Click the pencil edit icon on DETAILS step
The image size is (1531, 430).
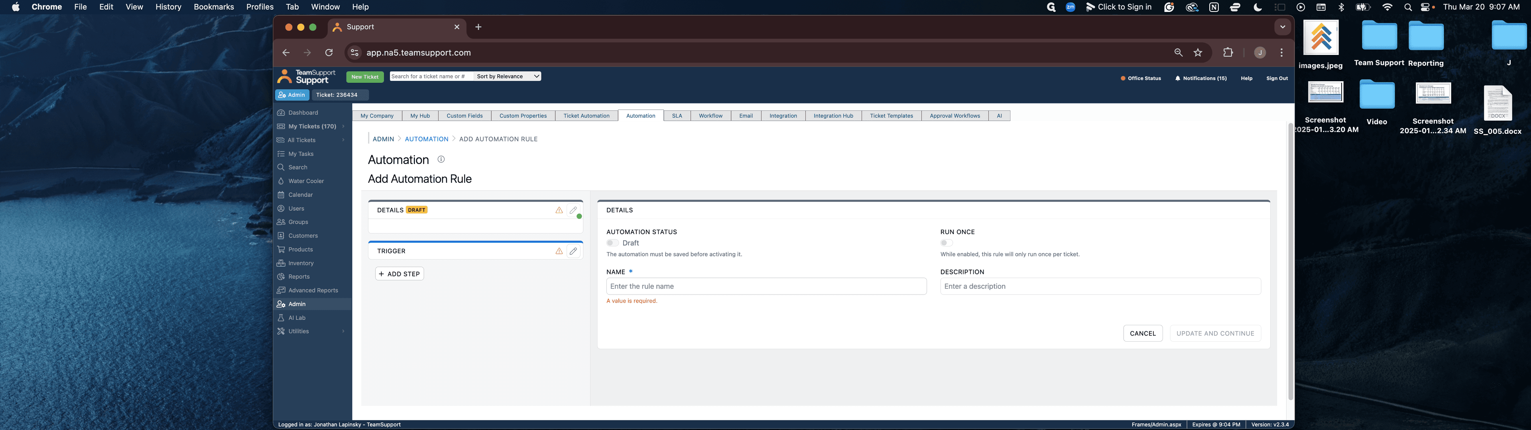tap(573, 210)
